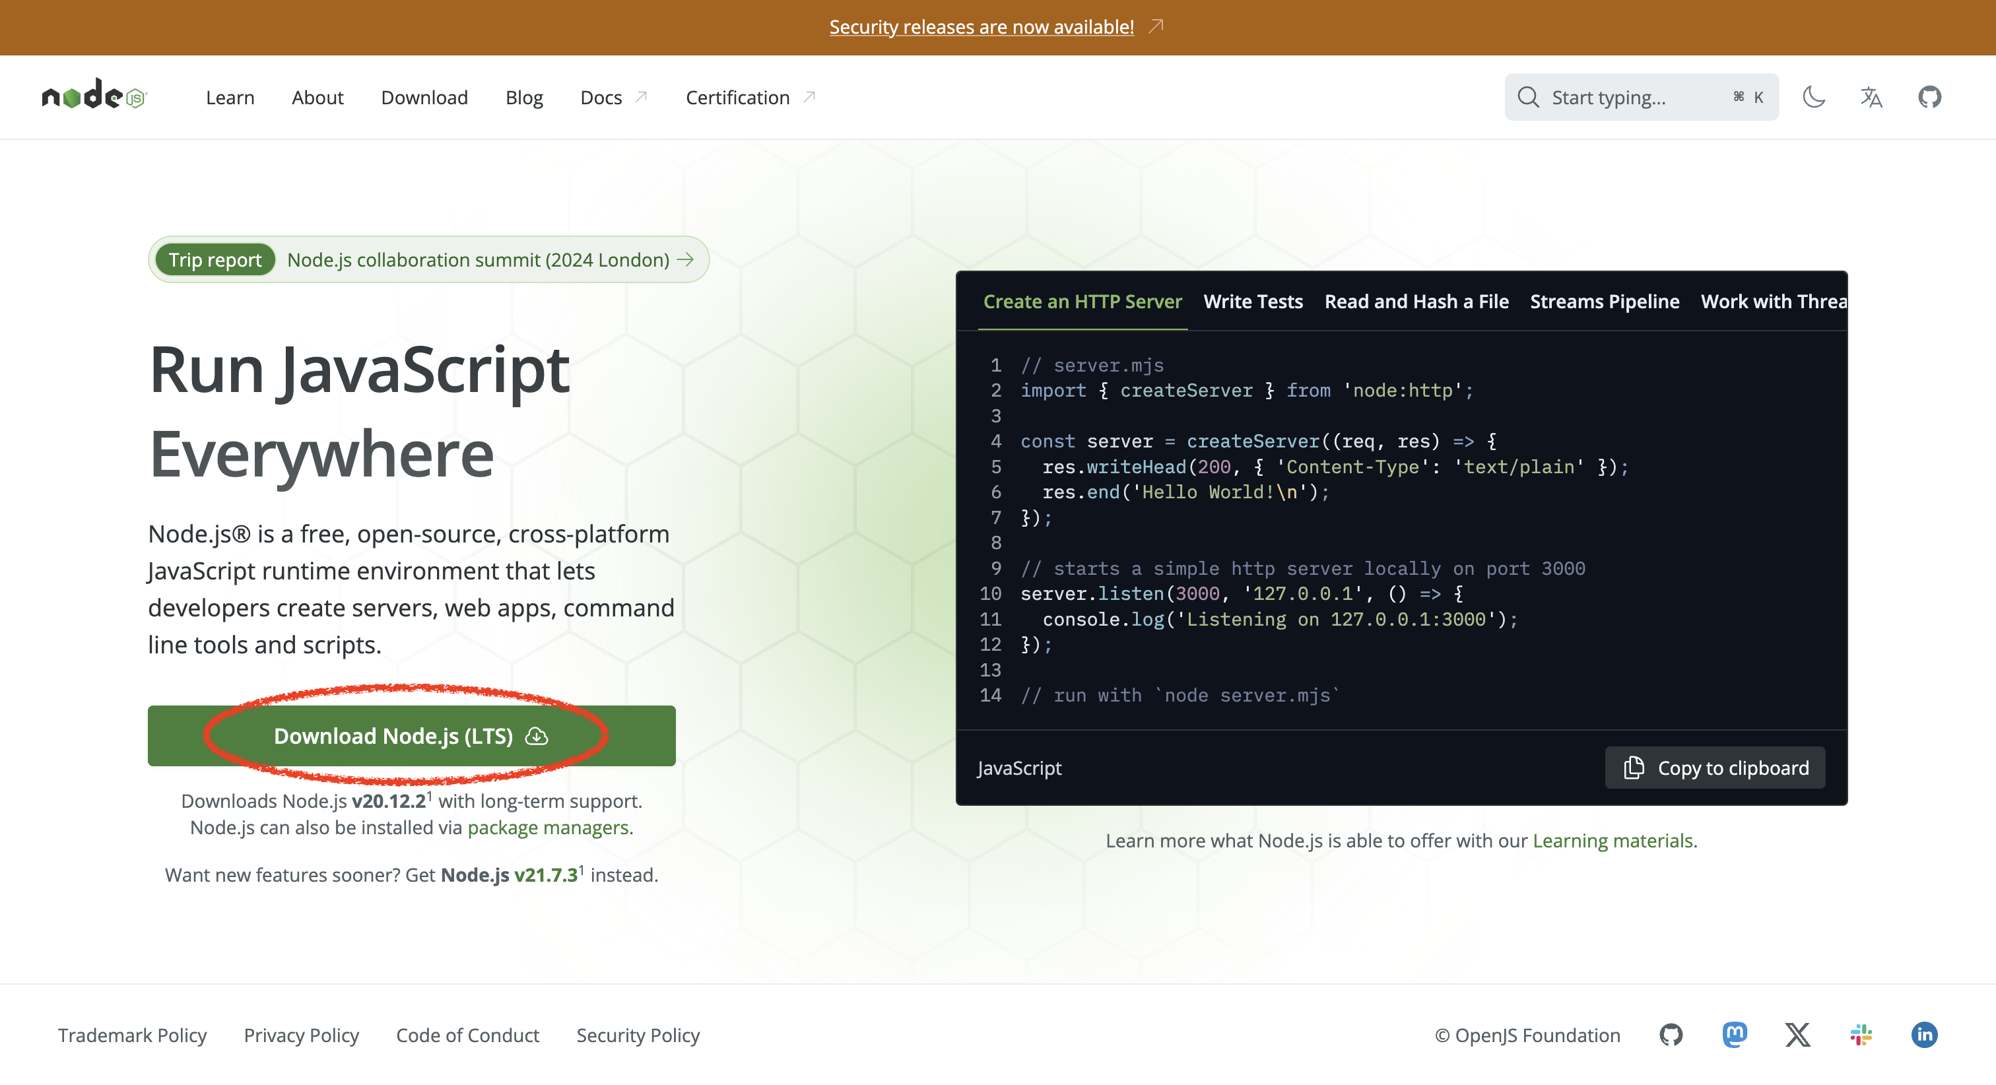The height and width of the screenshot is (1085, 1996).
Task: Click the banner's external arrow icon
Action: point(1155,26)
